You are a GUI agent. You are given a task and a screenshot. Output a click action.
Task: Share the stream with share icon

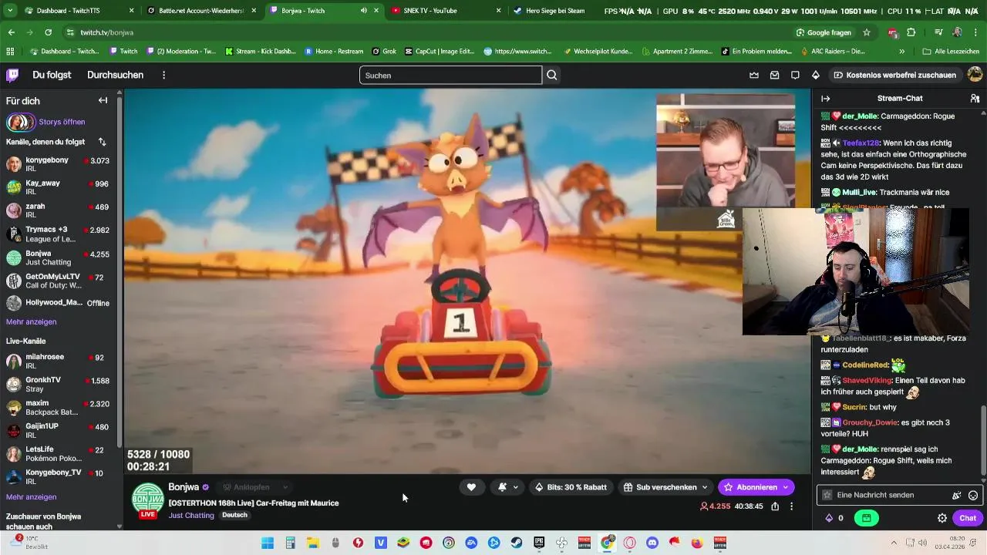point(775,506)
